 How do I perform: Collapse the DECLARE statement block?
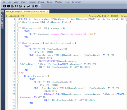[17, 22]
